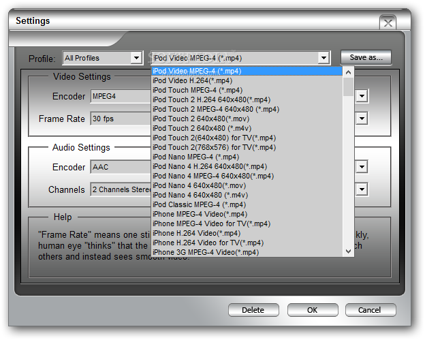The width and height of the screenshot is (425, 340).
Task: Pick iPod Touch 2 H.264 640x480(*.mp4)
Action: click(x=247, y=99)
